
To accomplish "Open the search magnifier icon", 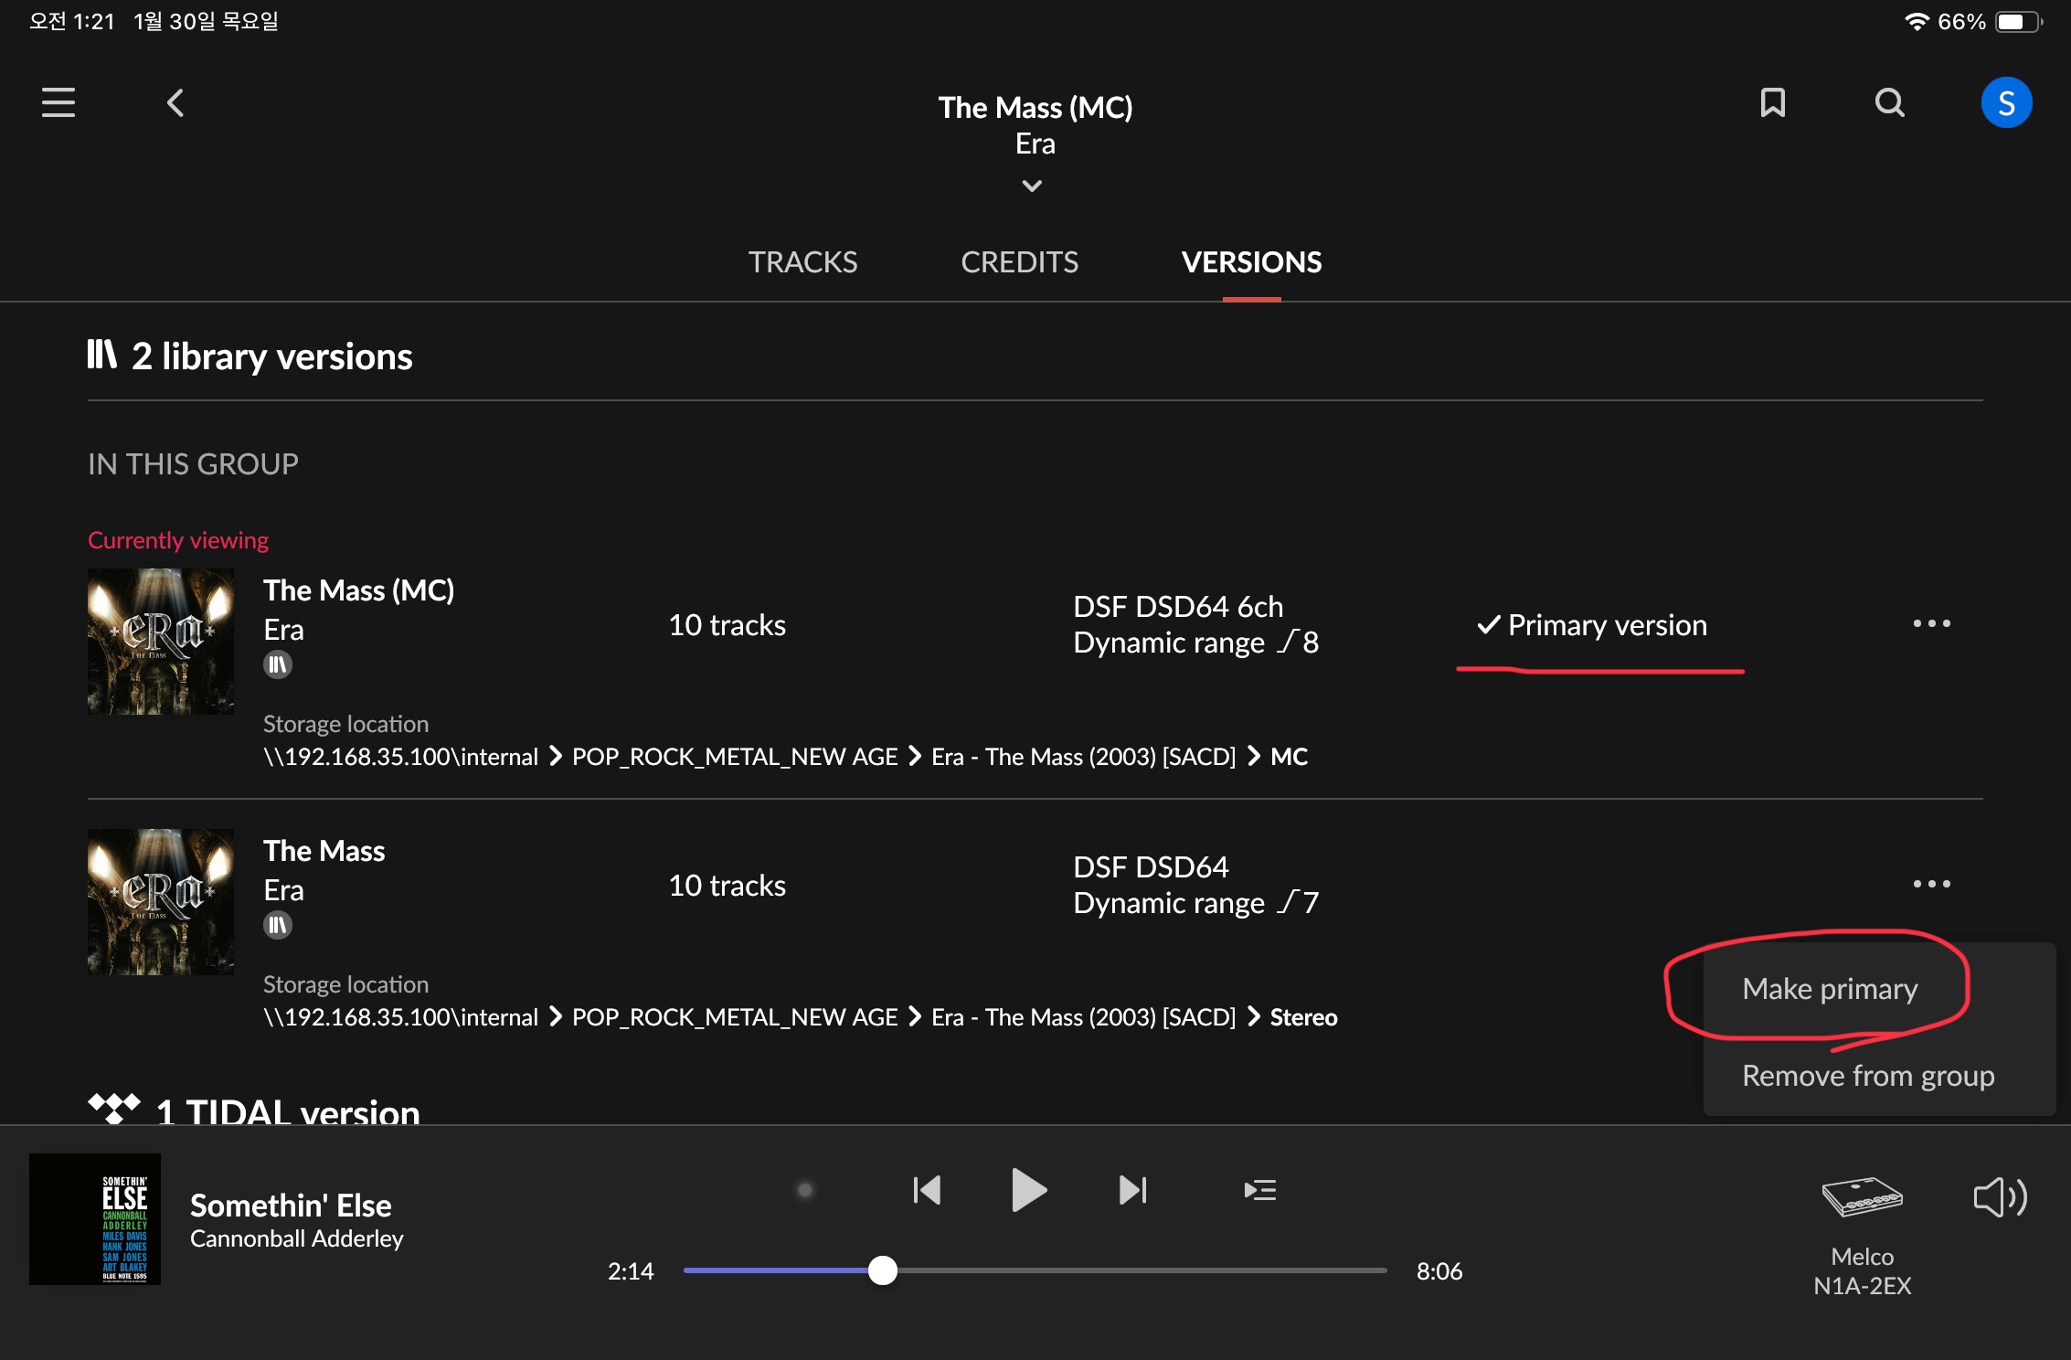I will point(1890,102).
